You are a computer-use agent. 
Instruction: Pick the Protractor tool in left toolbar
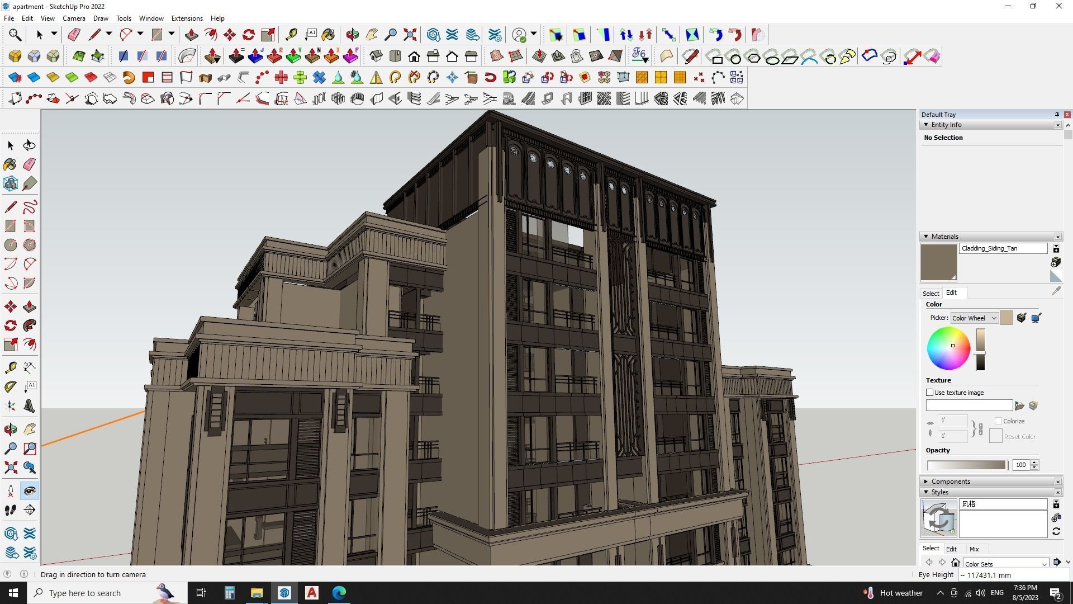point(10,386)
